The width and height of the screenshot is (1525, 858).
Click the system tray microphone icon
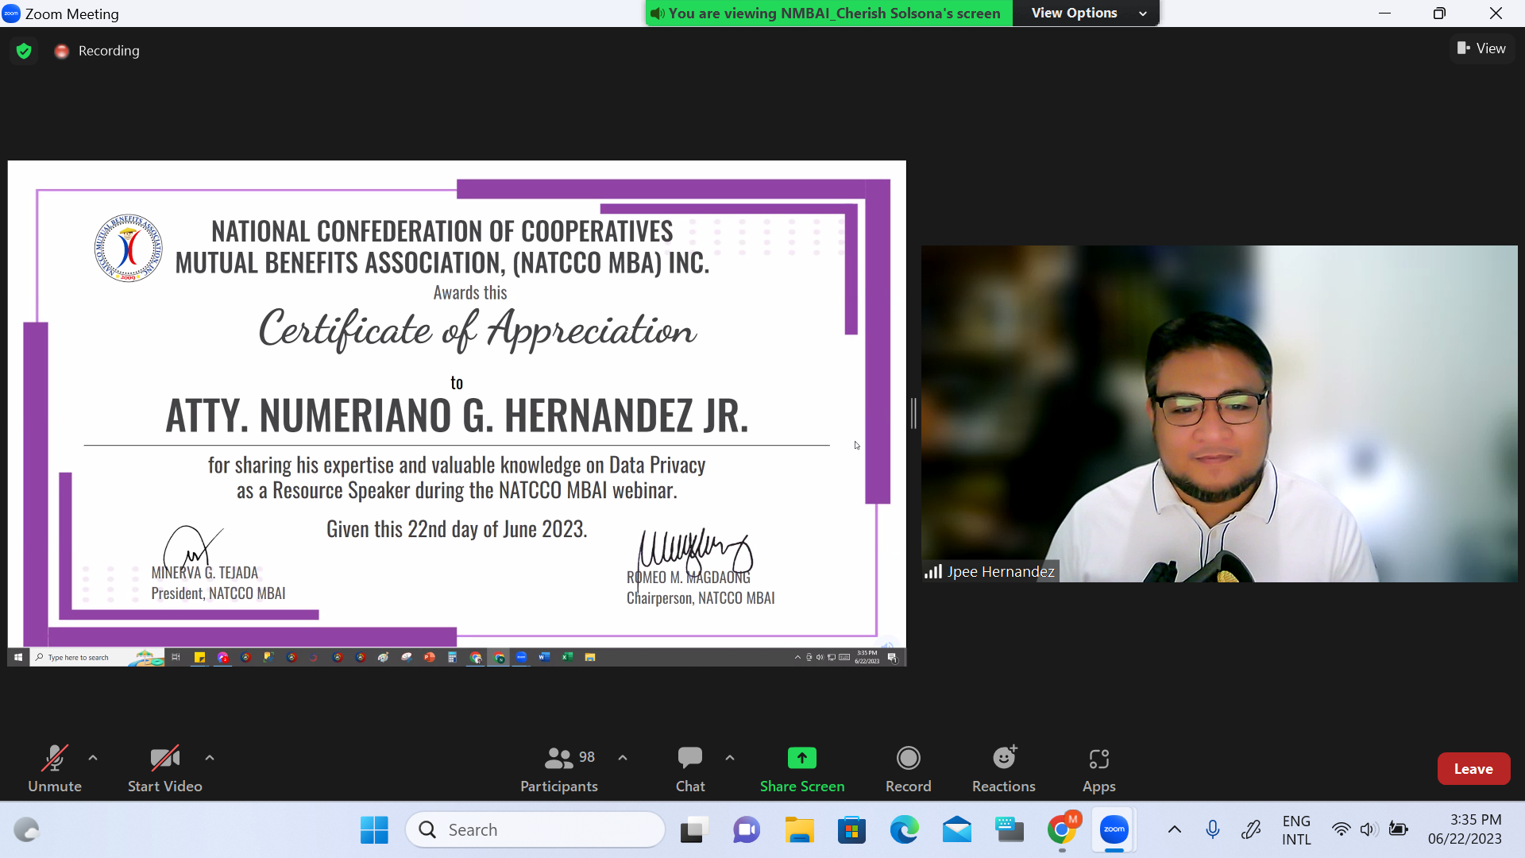pos(1213,830)
